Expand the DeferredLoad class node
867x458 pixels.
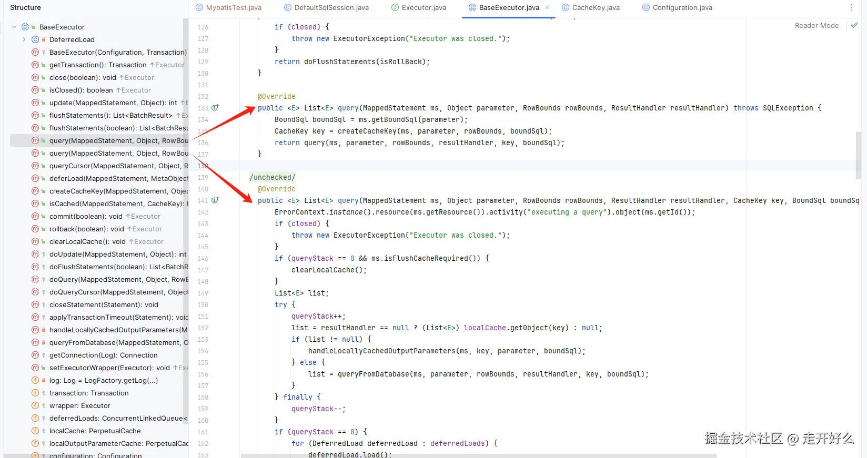click(24, 39)
